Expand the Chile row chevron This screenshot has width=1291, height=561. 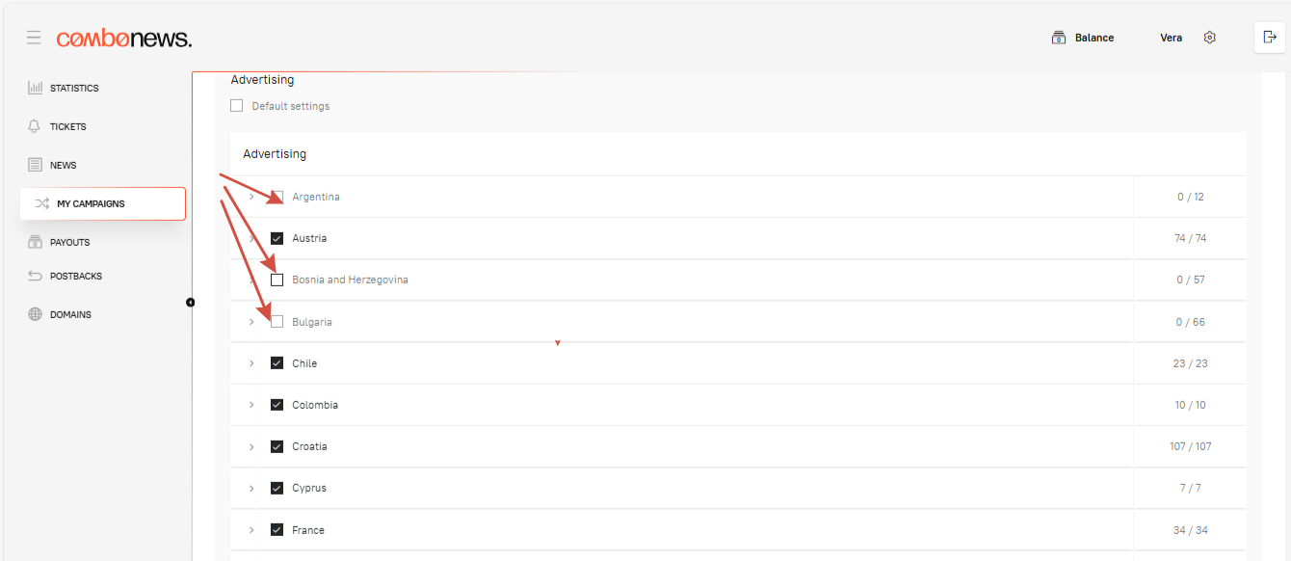click(x=251, y=363)
